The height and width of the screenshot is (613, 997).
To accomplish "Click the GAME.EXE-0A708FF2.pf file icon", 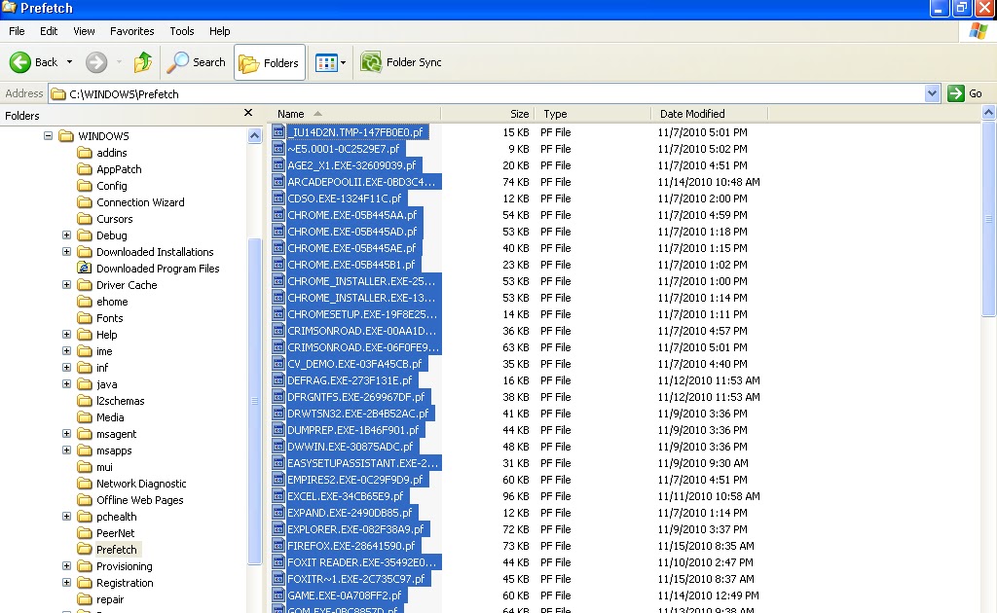I will (277, 595).
